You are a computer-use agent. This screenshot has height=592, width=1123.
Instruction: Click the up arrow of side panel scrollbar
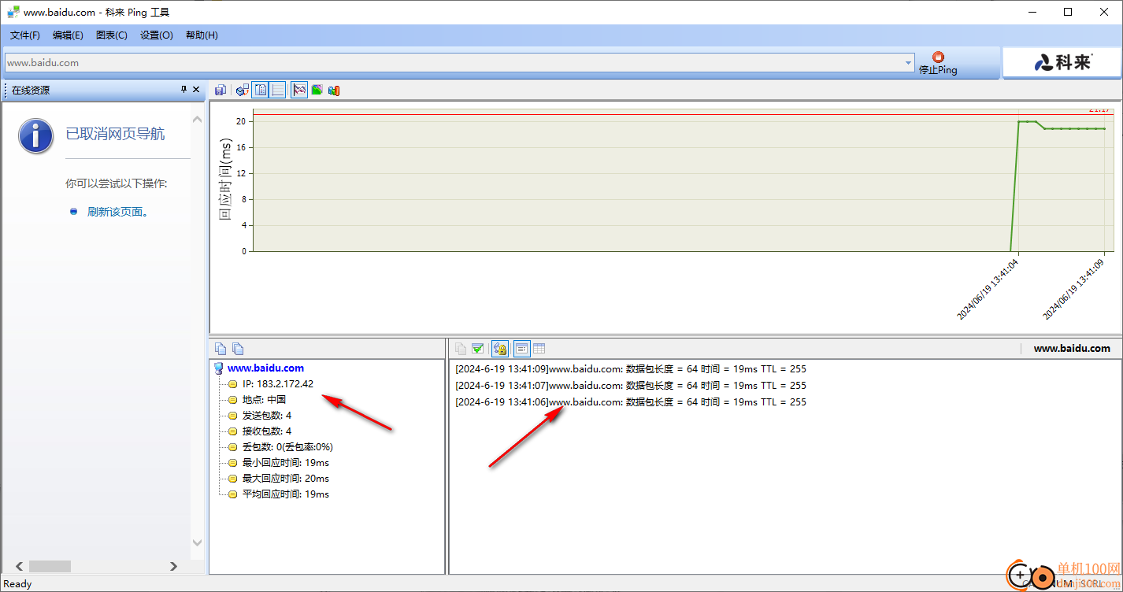click(x=198, y=119)
